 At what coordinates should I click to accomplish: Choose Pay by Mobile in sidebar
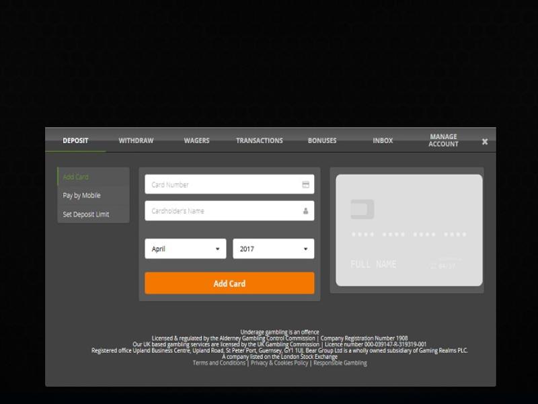coord(82,196)
